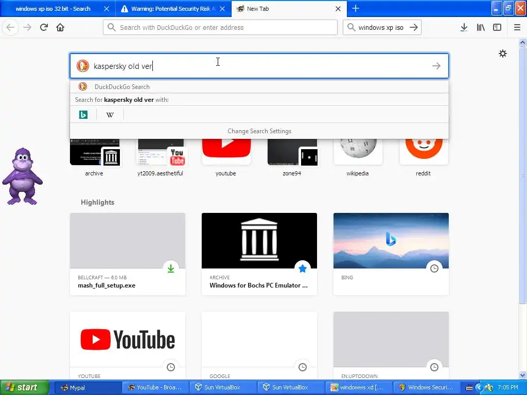
Task: Switch to Windows Securi... taskbar item
Action: click(x=426, y=387)
